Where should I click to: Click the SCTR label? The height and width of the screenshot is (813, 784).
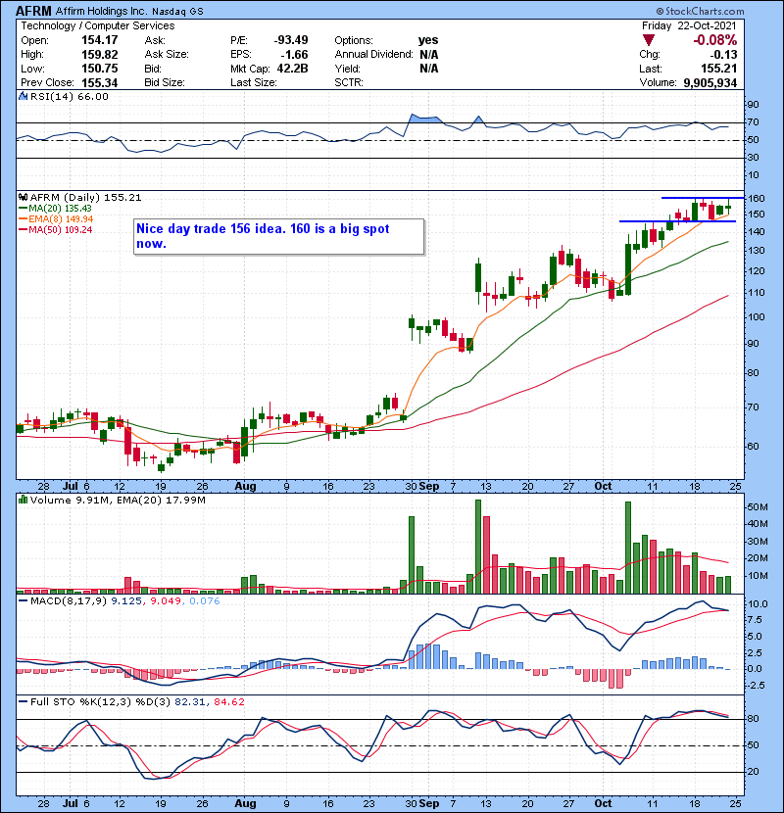[349, 82]
